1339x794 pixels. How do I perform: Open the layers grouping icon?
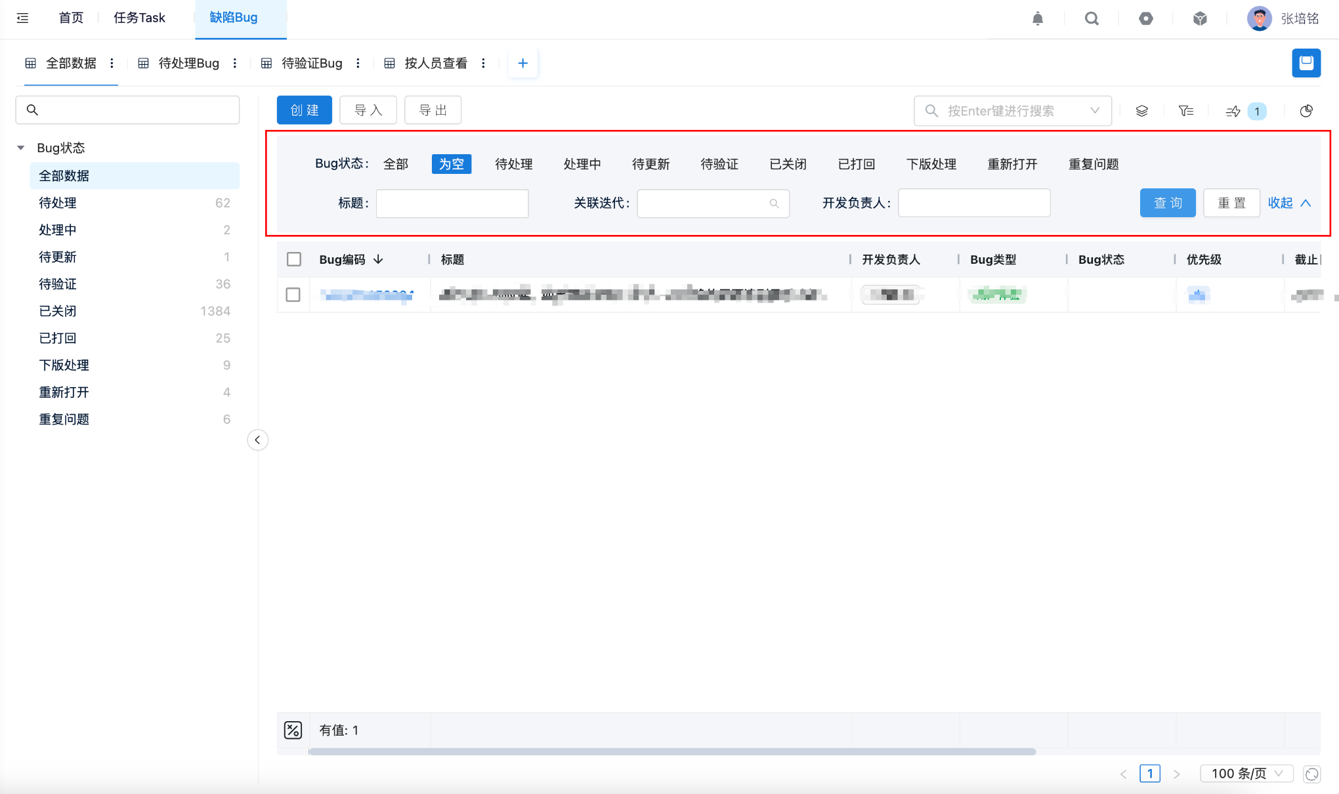(x=1142, y=111)
